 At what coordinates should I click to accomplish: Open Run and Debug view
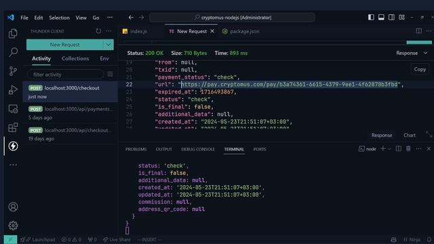[13, 90]
